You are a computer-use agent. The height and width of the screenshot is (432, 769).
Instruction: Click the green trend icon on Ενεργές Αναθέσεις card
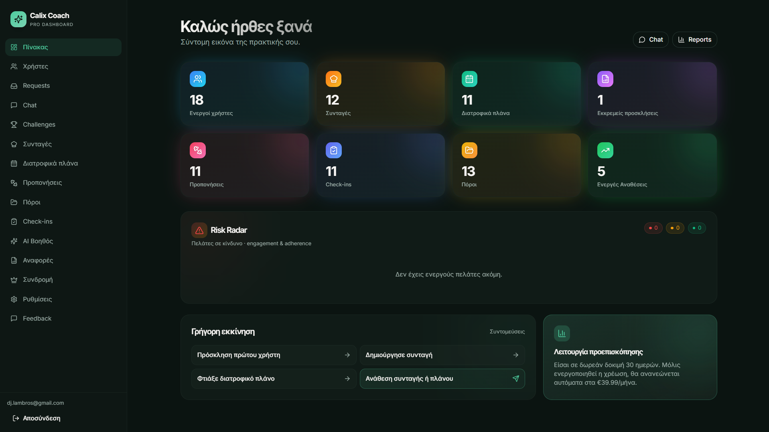[605, 150]
